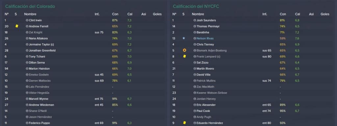
Task: Sort NYCFC table by Con column
Action: (283, 14)
